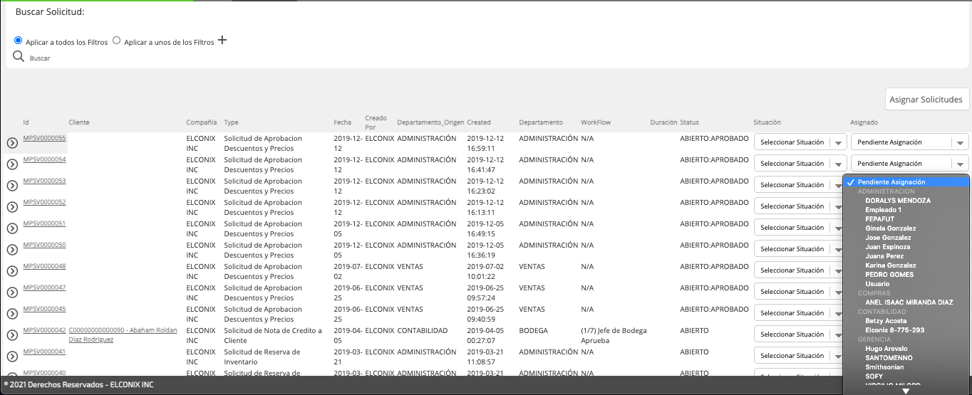
Task: Click the list's scroll-down arrow at bottom
Action: tap(906, 391)
